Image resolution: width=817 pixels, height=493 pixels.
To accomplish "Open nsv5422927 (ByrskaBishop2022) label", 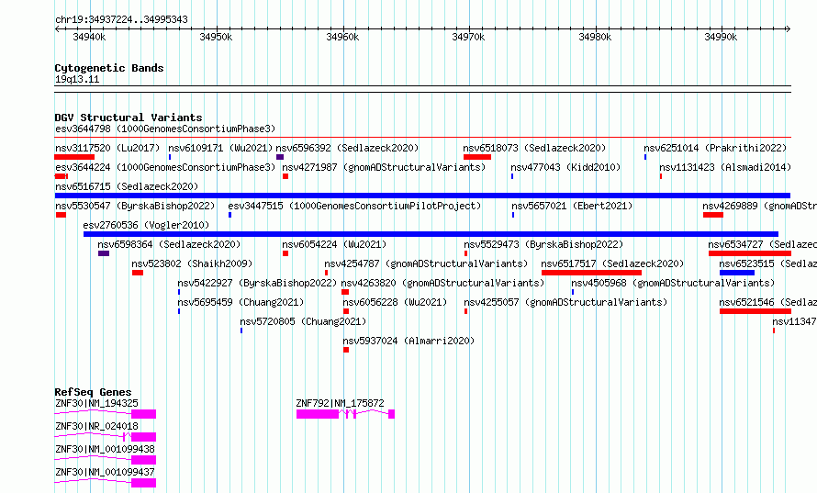I will click(257, 283).
